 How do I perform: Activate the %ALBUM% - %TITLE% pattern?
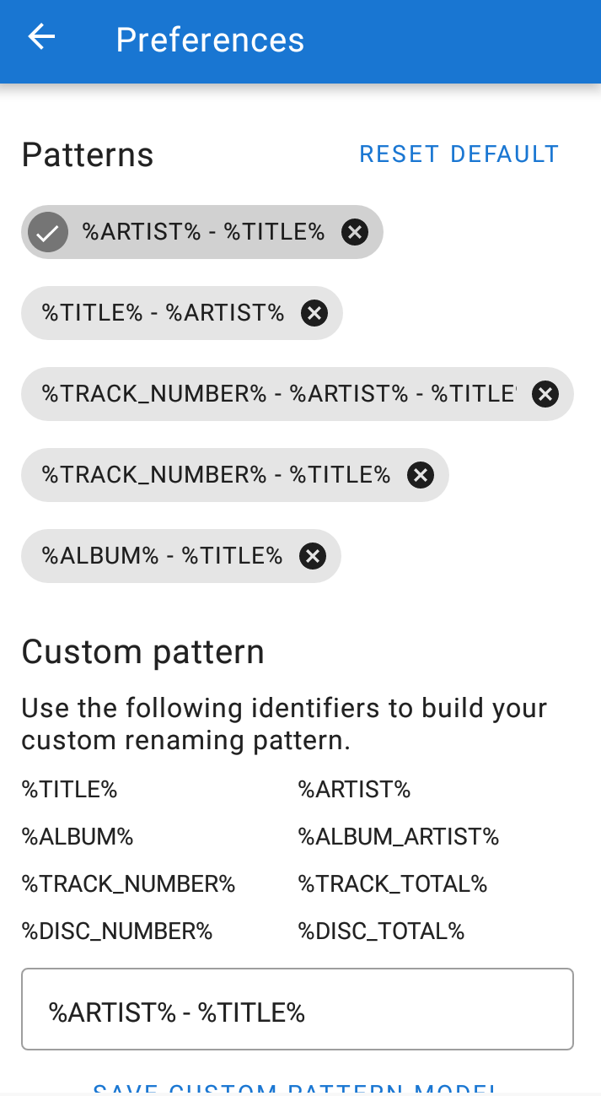160,556
